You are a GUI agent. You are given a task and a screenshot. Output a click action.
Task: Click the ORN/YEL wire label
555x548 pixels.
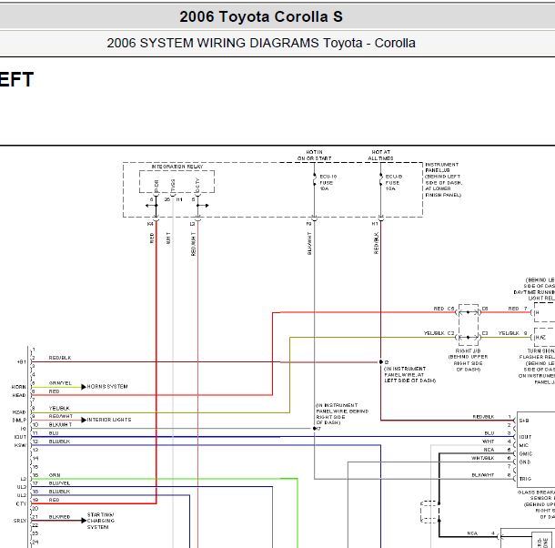(60, 383)
